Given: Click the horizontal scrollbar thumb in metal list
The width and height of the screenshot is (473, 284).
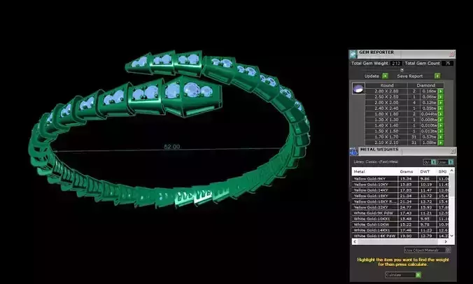Looking at the screenshot, I should coord(397,241).
